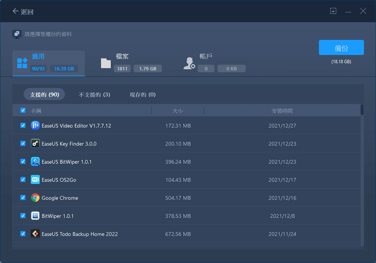Click the 2021/12/8 install date
This screenshot has width=376, height=263.
point(282,216)
